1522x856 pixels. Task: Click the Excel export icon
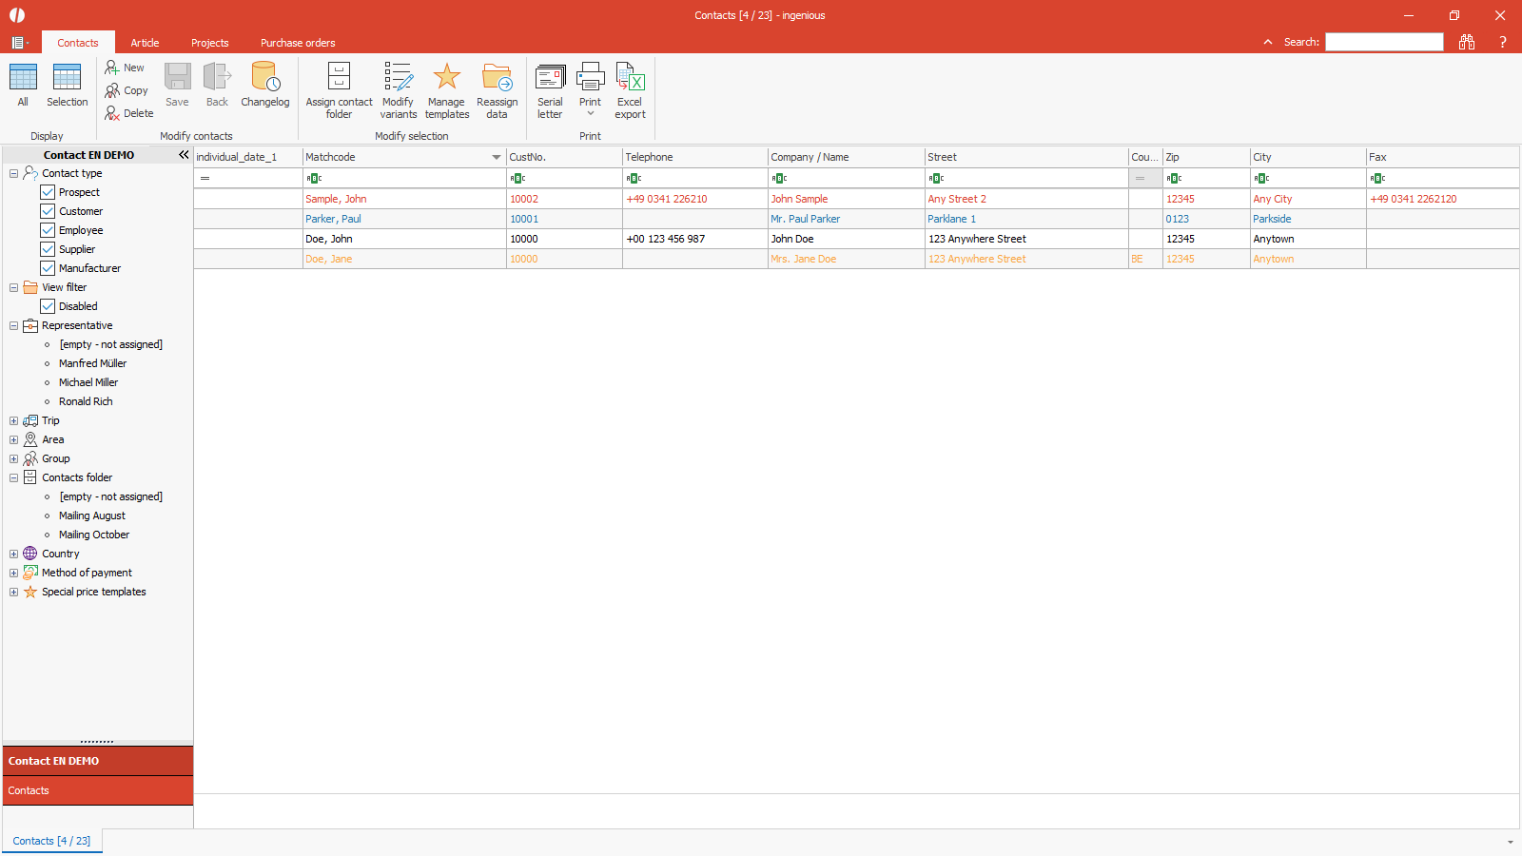[x=630, y=78]
